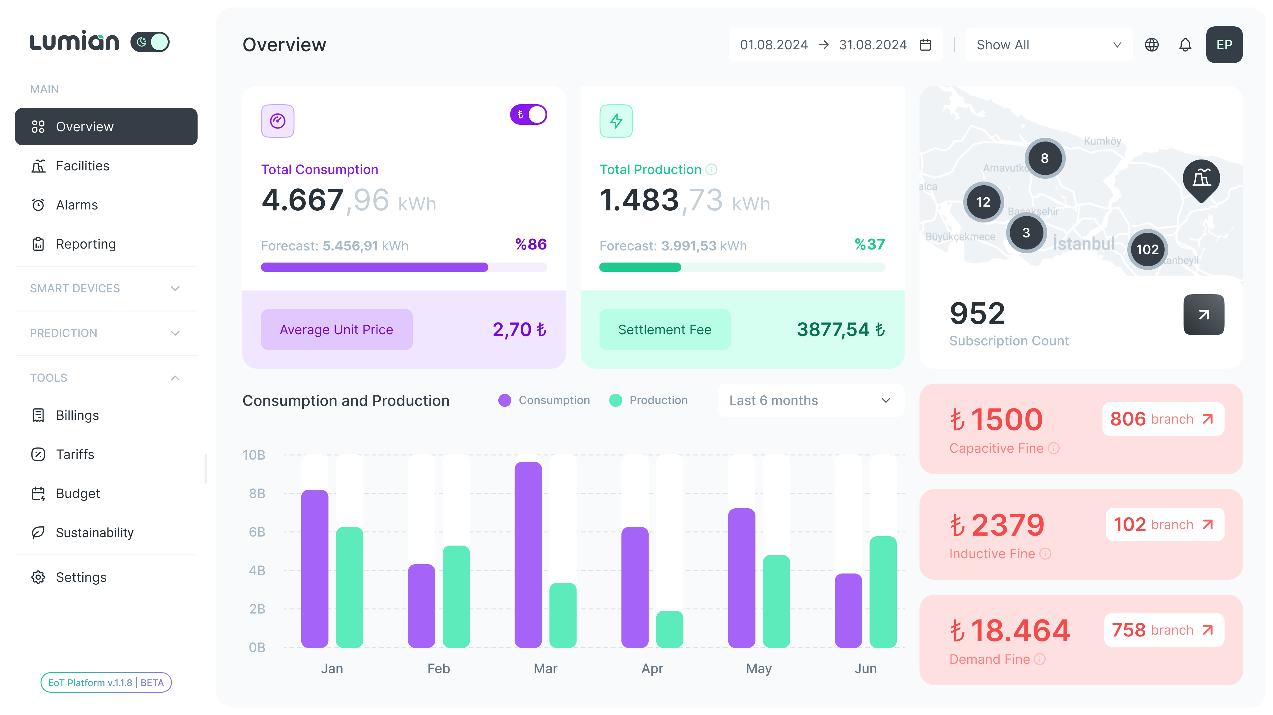Expand the Prediction section
Screen dimensions: 1273x715
point(106,333)
